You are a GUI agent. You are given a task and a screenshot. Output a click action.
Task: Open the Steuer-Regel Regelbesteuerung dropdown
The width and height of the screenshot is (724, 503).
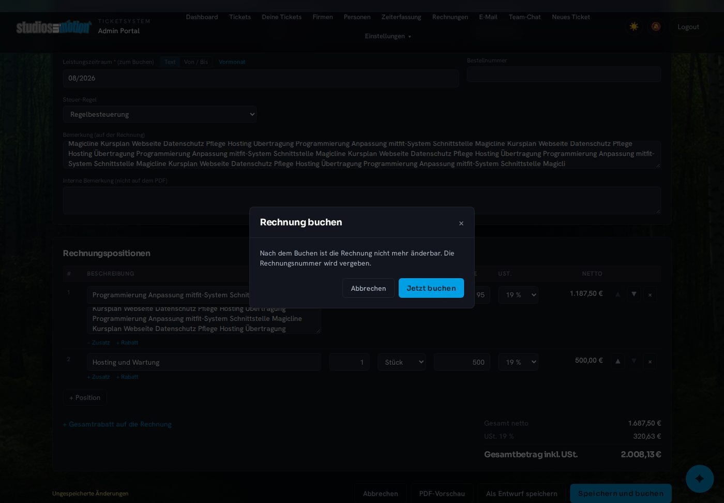pyautogui.click(x=160, y=114)
